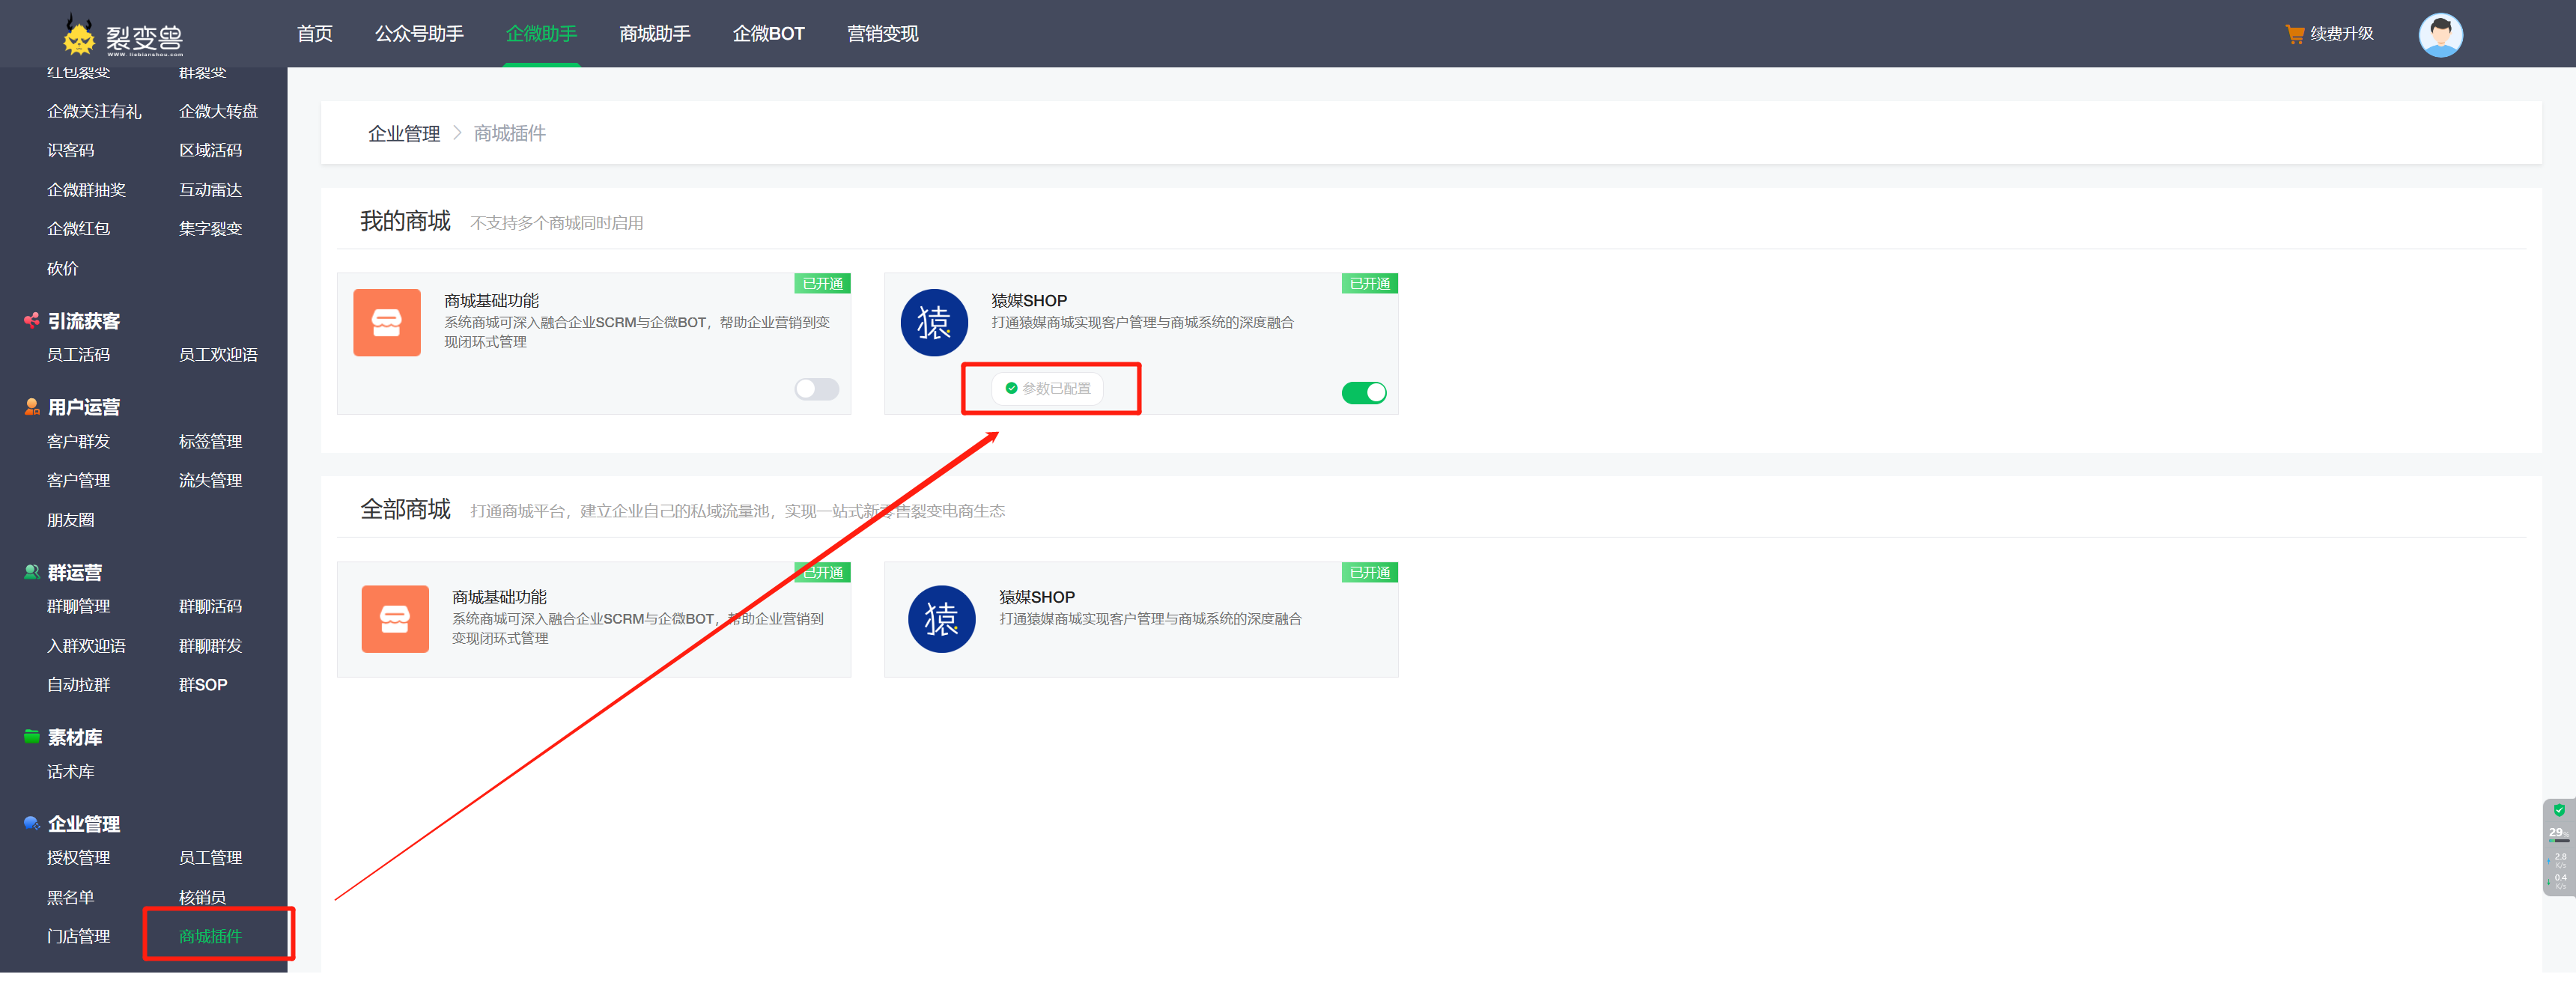The width and height of the screenshot is (2576, 995).
Task: Disable the 猿媒SHOP green toggle switch
Action: point(1363,392)
